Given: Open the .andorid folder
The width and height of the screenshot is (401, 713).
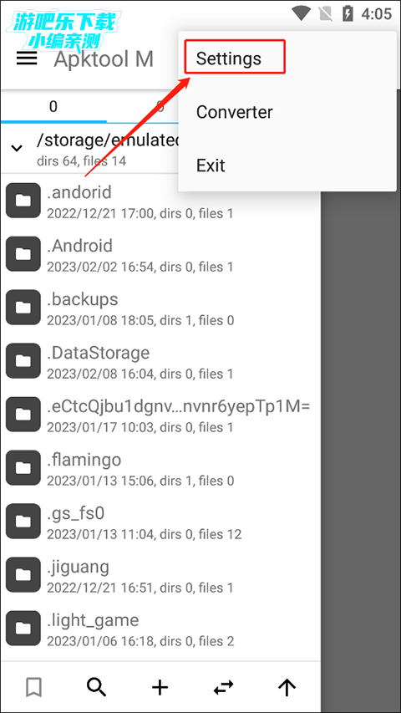Looking at the screenshot, I should (160, 200).
